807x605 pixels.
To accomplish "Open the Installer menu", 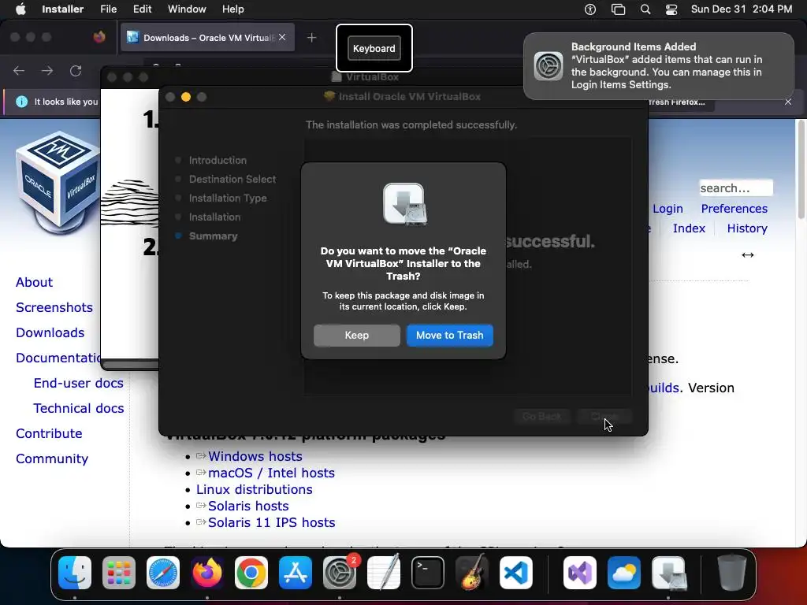I will point(63,9).
